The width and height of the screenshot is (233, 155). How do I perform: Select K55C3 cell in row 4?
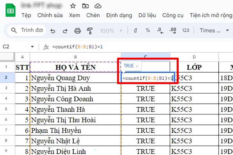pos(194,99)
